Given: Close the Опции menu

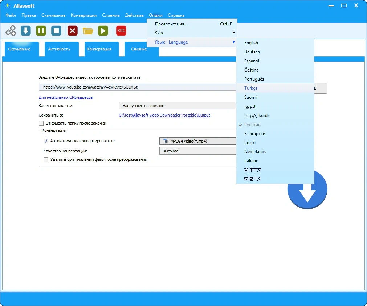Looking at the screenshot, I should click(155, 15).
